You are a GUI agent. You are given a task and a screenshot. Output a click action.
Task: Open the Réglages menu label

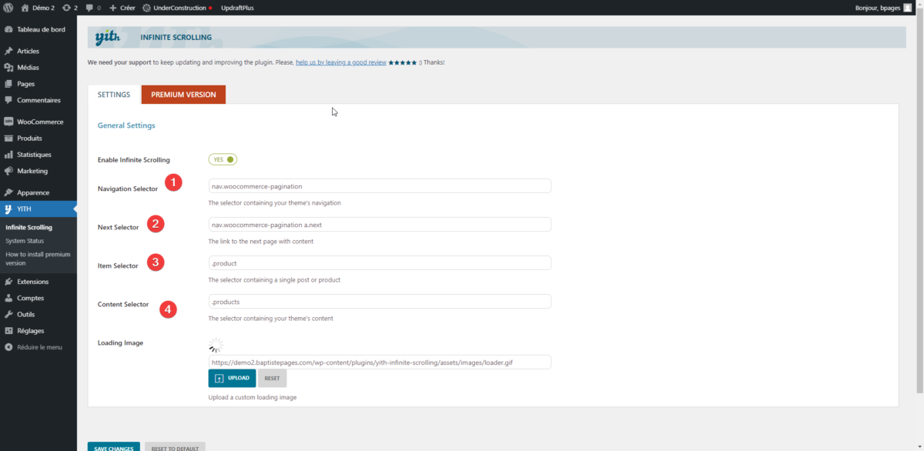31,330
